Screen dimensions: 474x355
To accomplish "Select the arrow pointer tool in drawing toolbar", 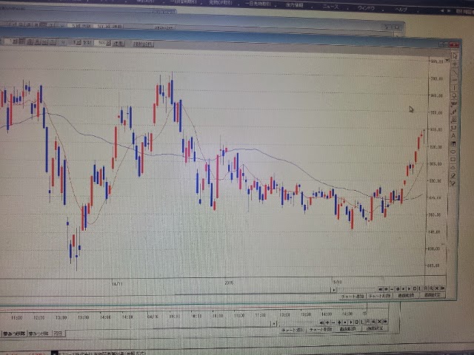I will (454, 56).
